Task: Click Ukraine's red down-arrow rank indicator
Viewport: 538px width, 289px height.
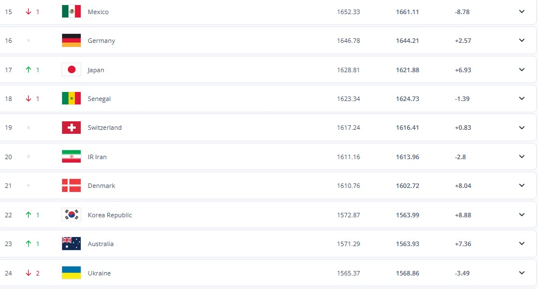Action: (x=28, y=273)
